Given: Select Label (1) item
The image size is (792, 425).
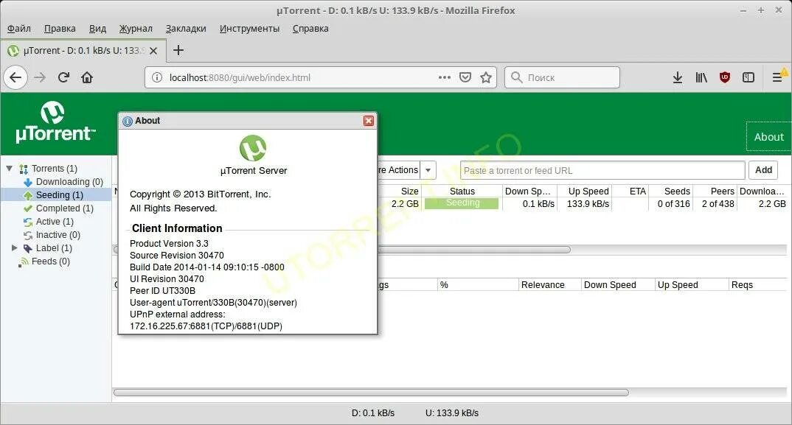Looking at the screenshot, I should [54, 247].
